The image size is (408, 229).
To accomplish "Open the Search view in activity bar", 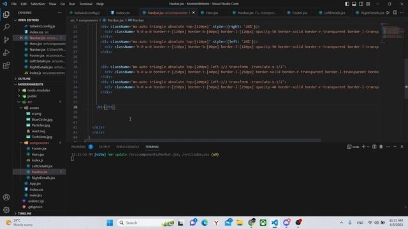I will point(6,27).
